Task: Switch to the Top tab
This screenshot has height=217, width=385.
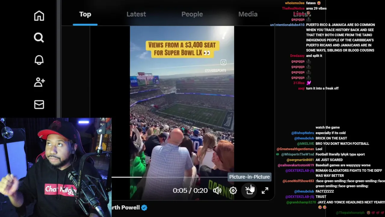Action: point(85,14)
